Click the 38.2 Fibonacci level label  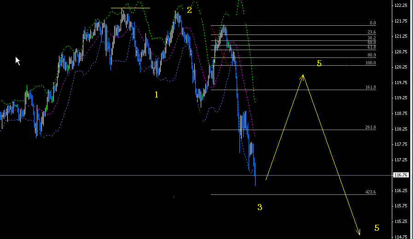click(x=372, y=38)
